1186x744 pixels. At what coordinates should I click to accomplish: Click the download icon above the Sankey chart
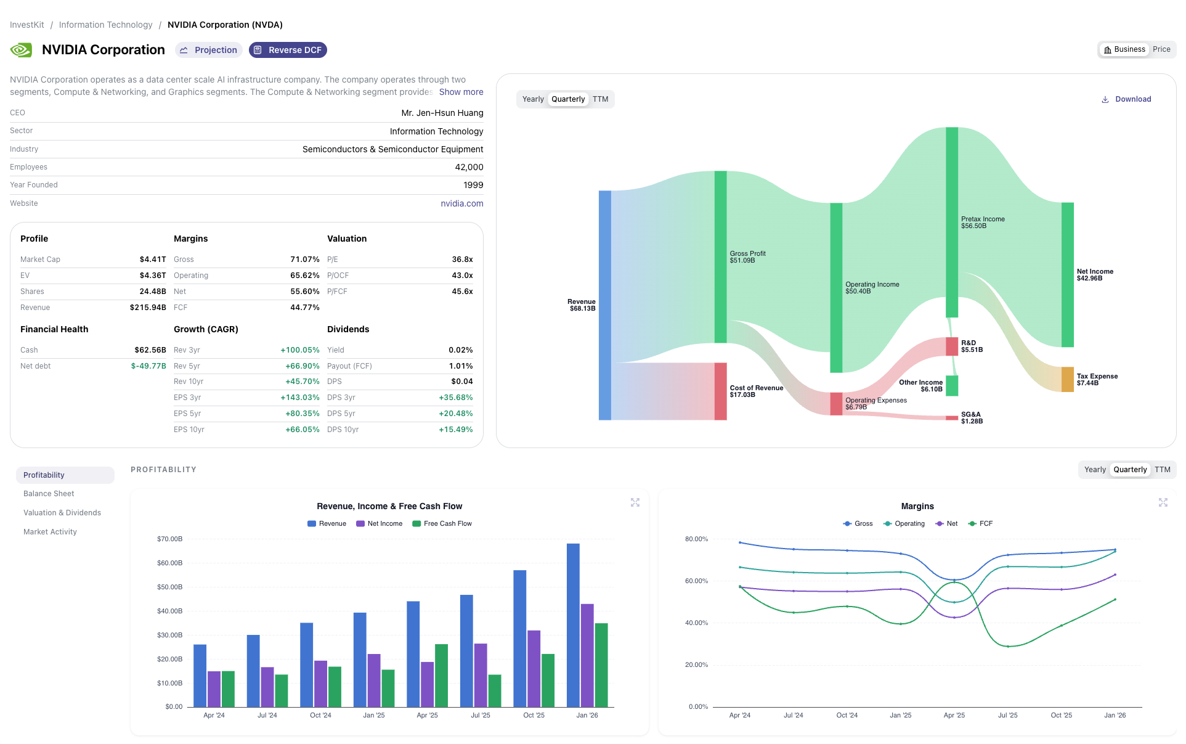coord(1105,99)
